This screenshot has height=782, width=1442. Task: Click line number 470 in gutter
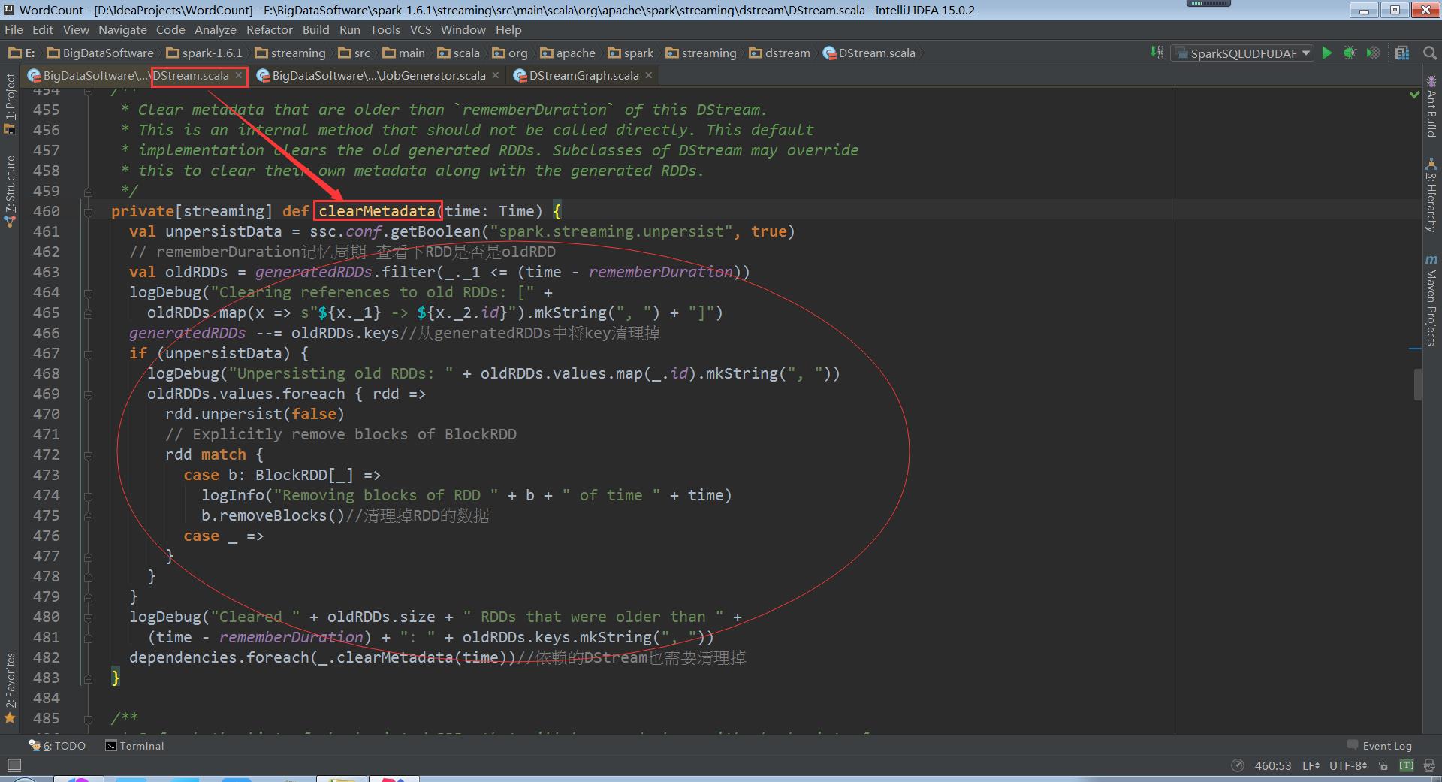pyautogui.click(x=46, y=414)
